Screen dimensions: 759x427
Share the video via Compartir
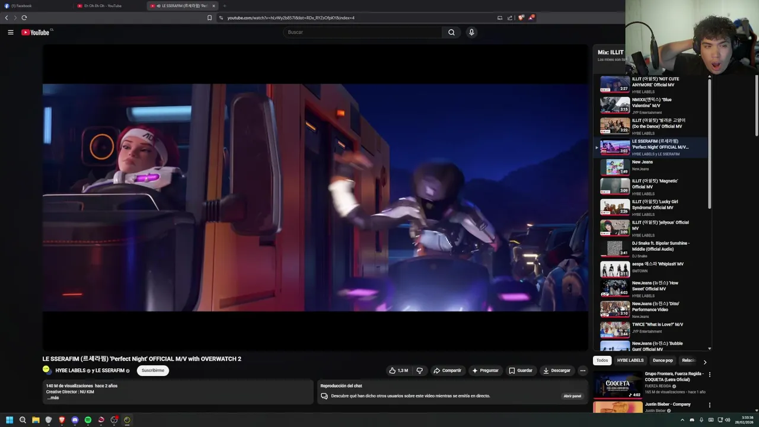447,371
